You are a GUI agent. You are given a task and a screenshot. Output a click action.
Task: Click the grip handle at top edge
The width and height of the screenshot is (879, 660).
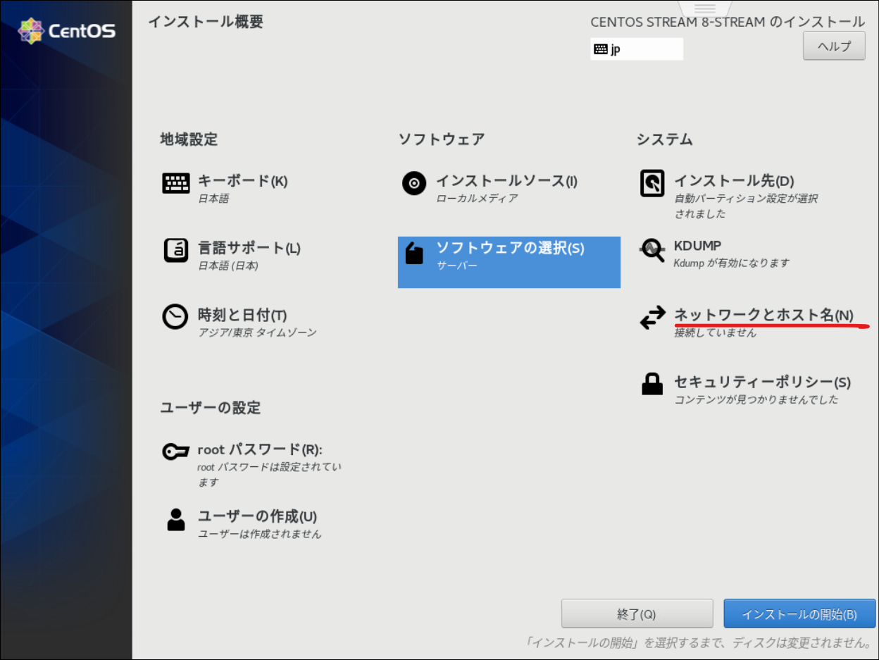[x=705, y=8]
